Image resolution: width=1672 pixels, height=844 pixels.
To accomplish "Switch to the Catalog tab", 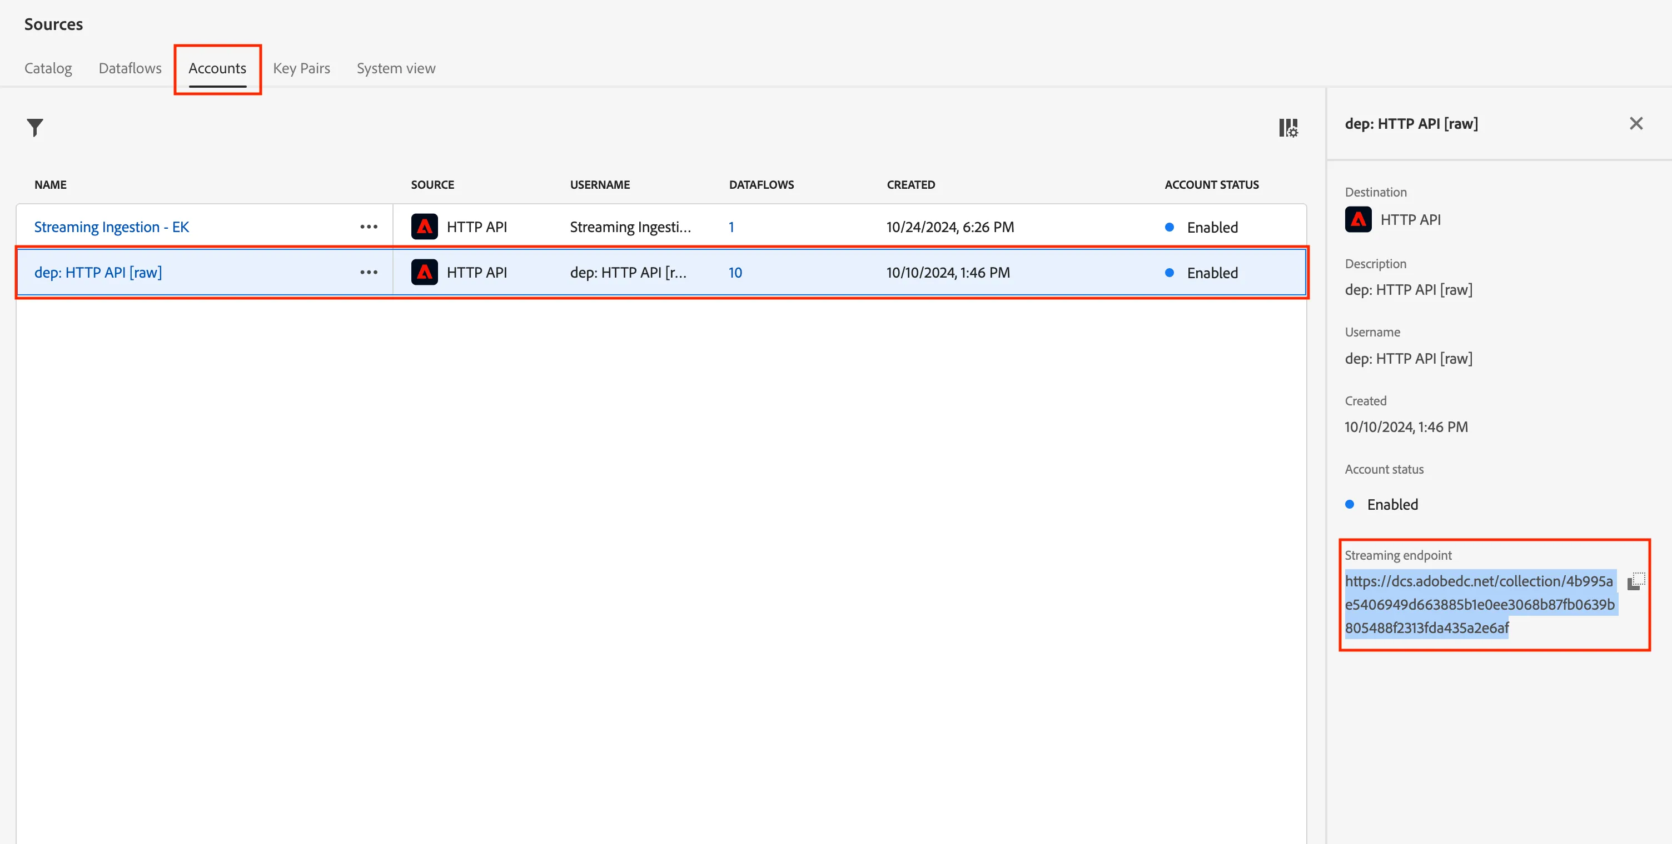I will click(48, 68).
